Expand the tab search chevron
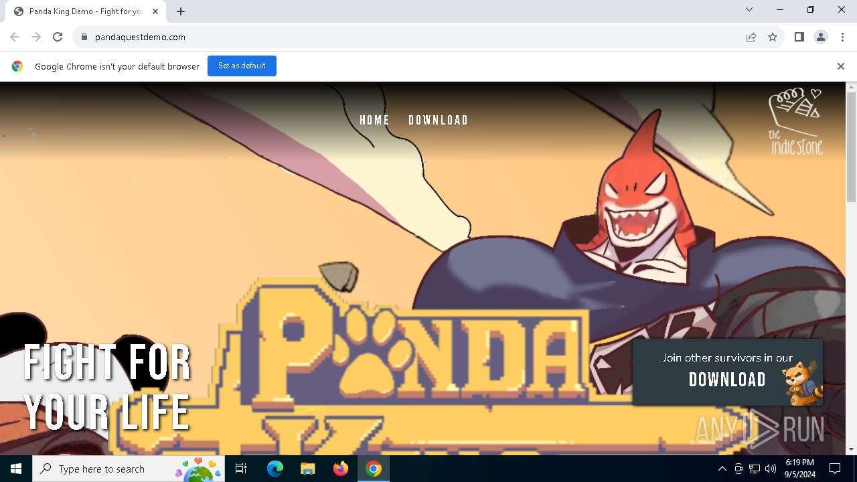 coord(749,9)
